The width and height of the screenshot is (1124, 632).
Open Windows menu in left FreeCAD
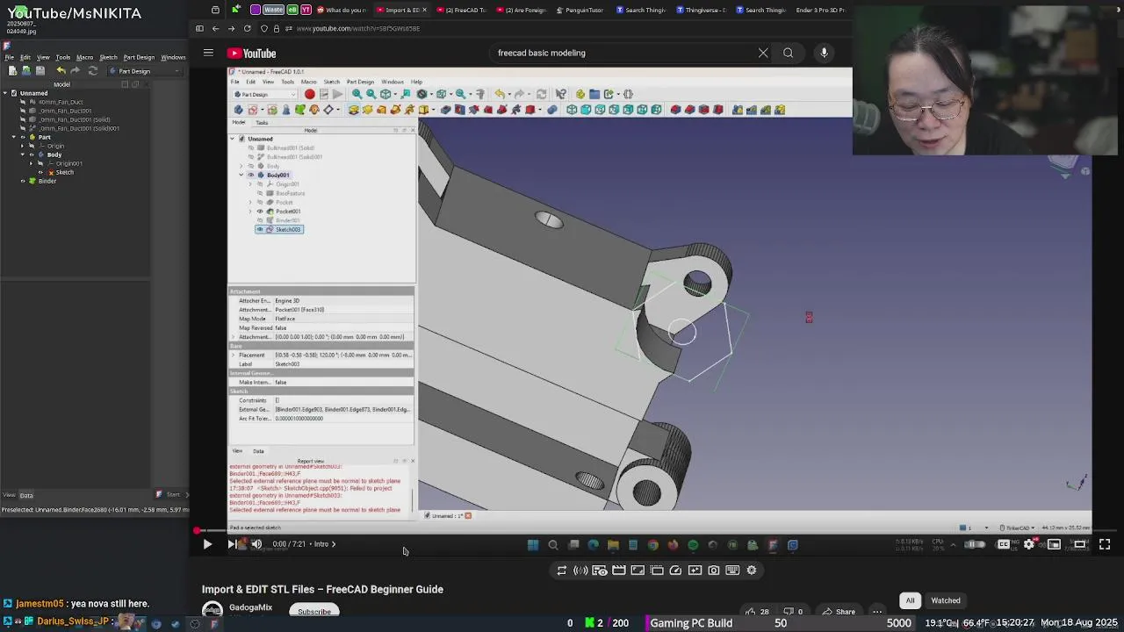[x=173, y=57]
